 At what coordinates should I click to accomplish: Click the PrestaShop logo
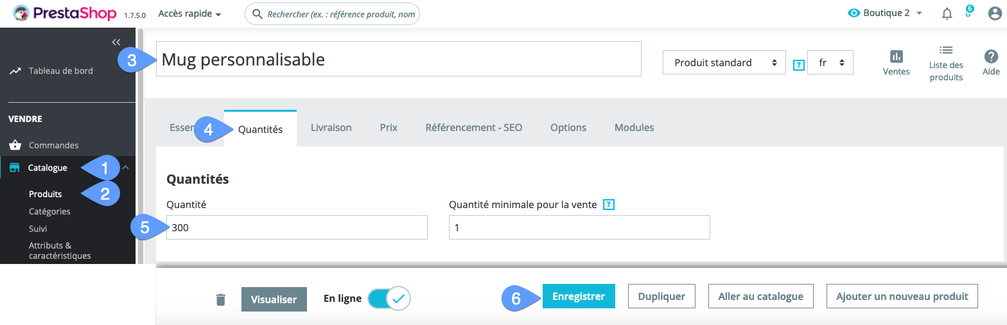click(66, 13)
